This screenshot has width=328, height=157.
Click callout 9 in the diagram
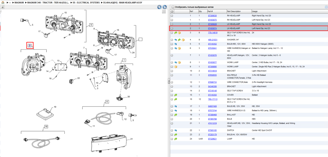coord(91,25)
